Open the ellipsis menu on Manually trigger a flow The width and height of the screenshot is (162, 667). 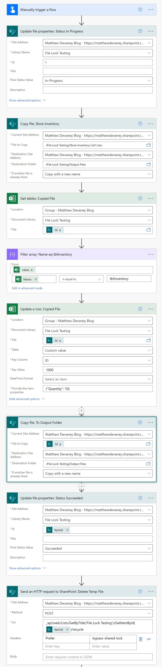pyautogui.click(x=151, y=10)
